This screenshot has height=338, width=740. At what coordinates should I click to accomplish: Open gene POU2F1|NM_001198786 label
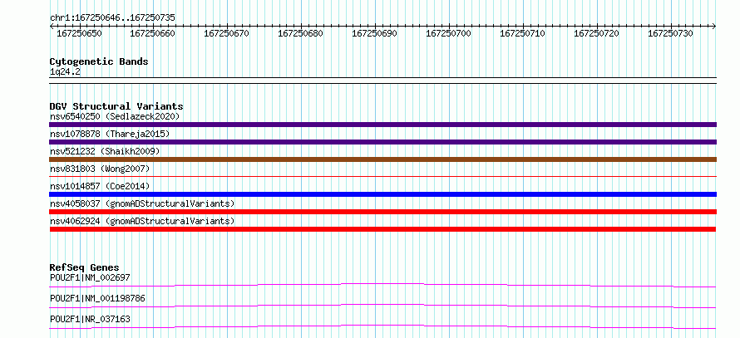click(x=97, y=298)
